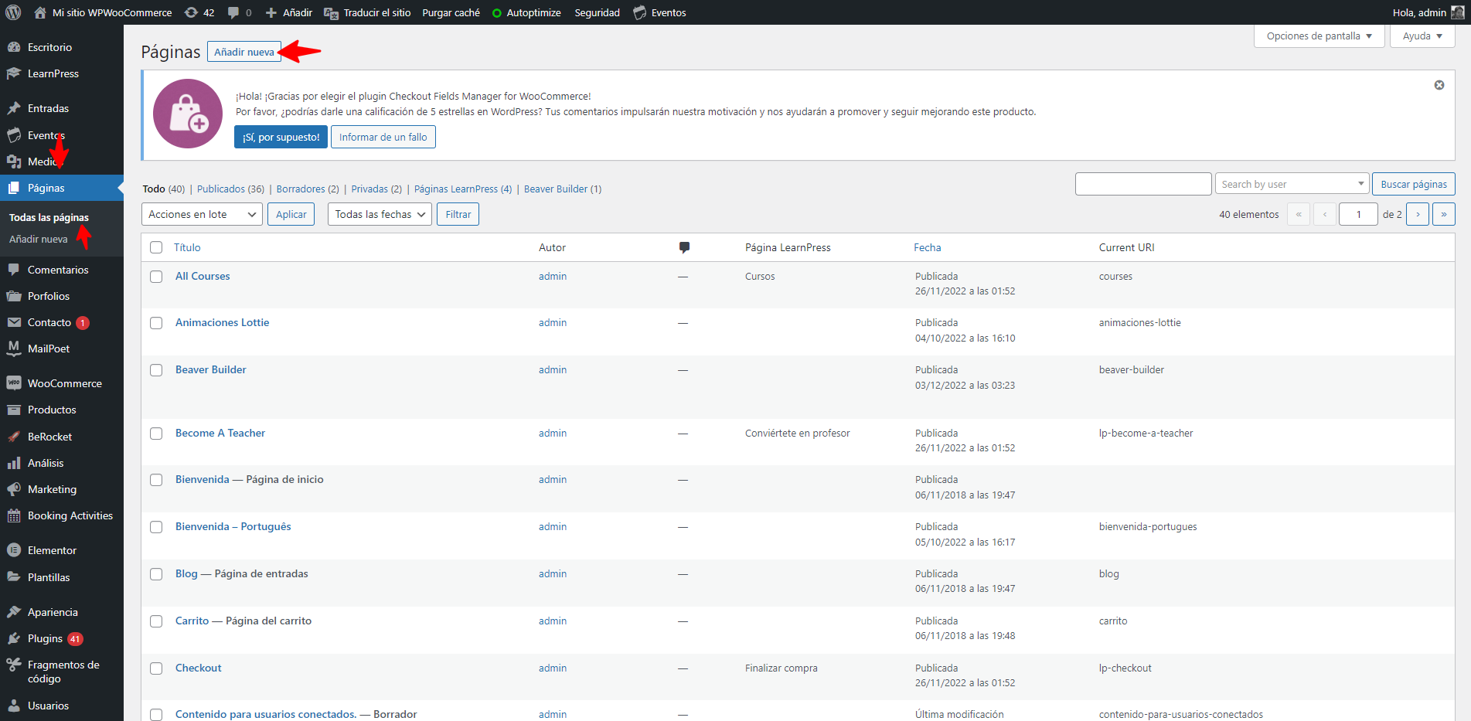Jump to the last page of results
The width and height of the screenshot is (1471, 721).
(1444, 214)
